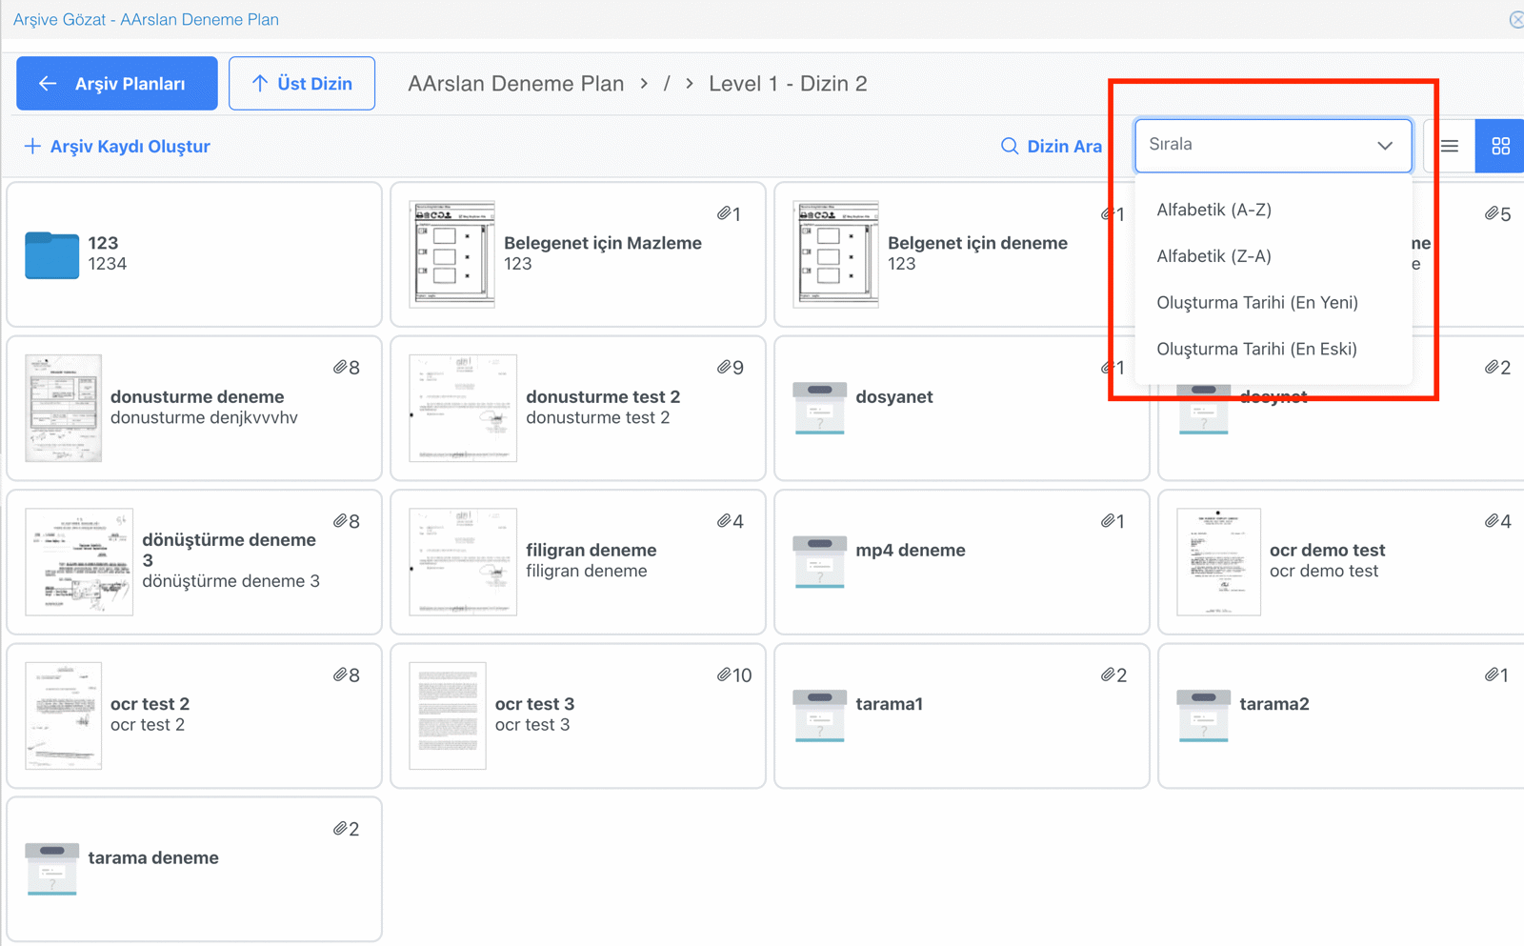Click Arşiv Kaydı Oluştur link
The width and height of the screenshot is (1524, 946).
point(116,146)
